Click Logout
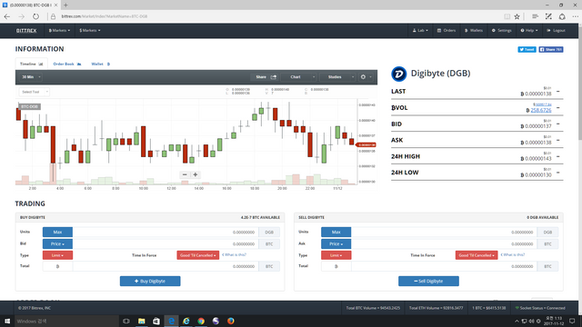Screen dimensions: 582x327 [556, 30]
